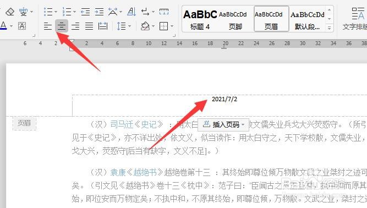Click the sort text icon
Viewport: 367px width, 208px height.
pos(132,12)
